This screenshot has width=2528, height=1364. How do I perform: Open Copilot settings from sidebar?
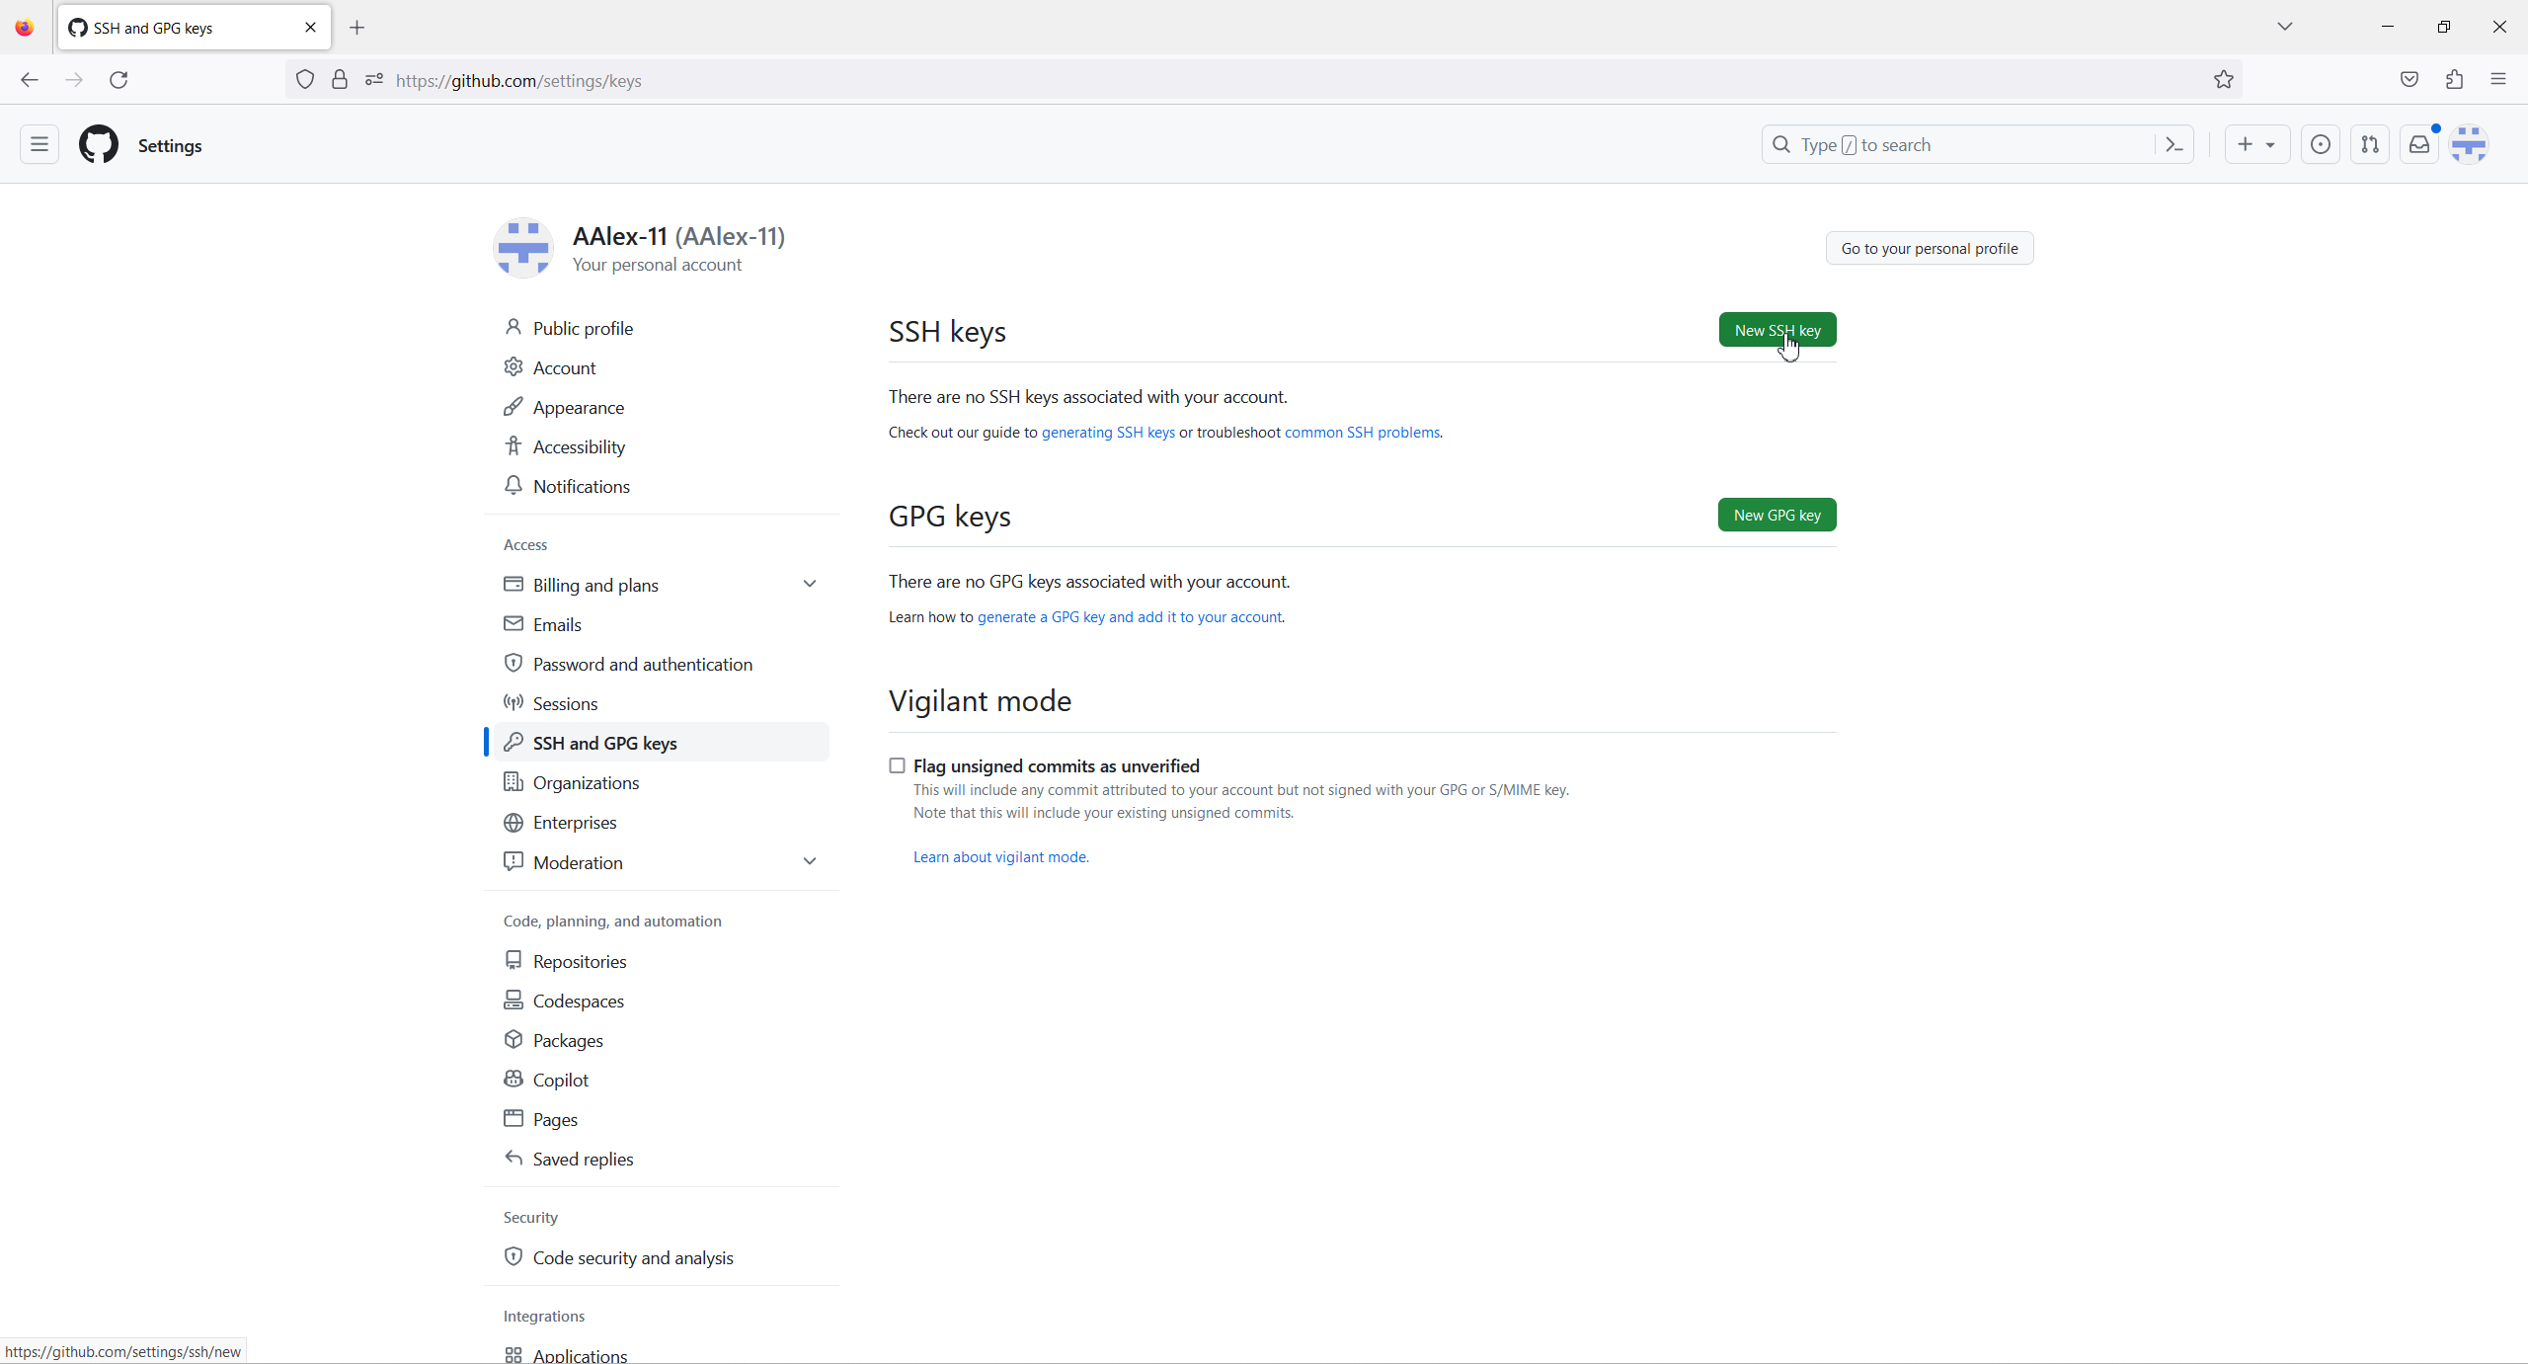coord(561,1079)
